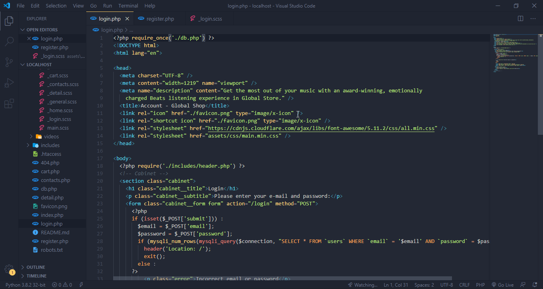Click the code minimap preview

[x=515, y=53]
